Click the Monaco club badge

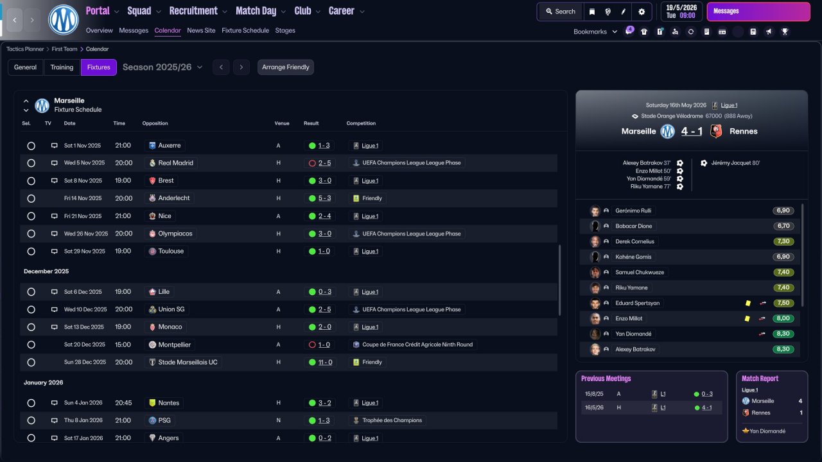point(152,327)
